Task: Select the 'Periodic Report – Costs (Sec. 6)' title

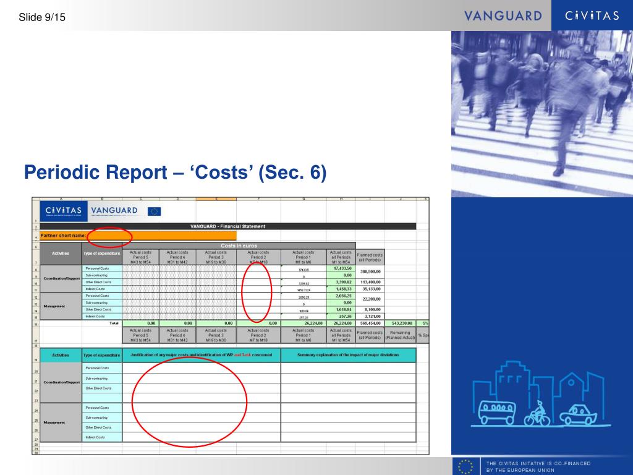Action: pyautogui.click(x=175, y=172)
